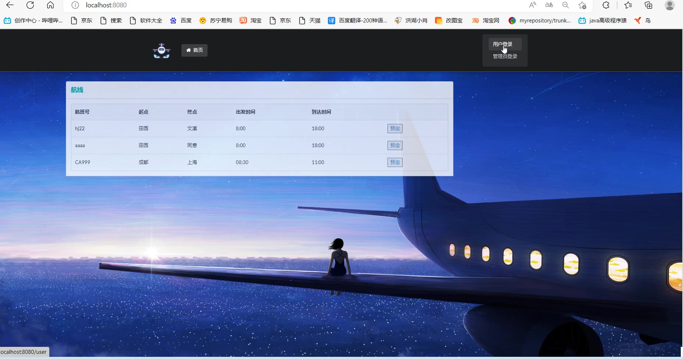This screenshot has width=683, height=359.
Task: Click the zoom out magnifier icon
Action: (566, 5)
